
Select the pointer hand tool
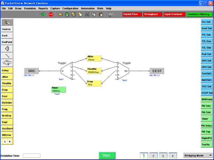(x=7, y=22)
